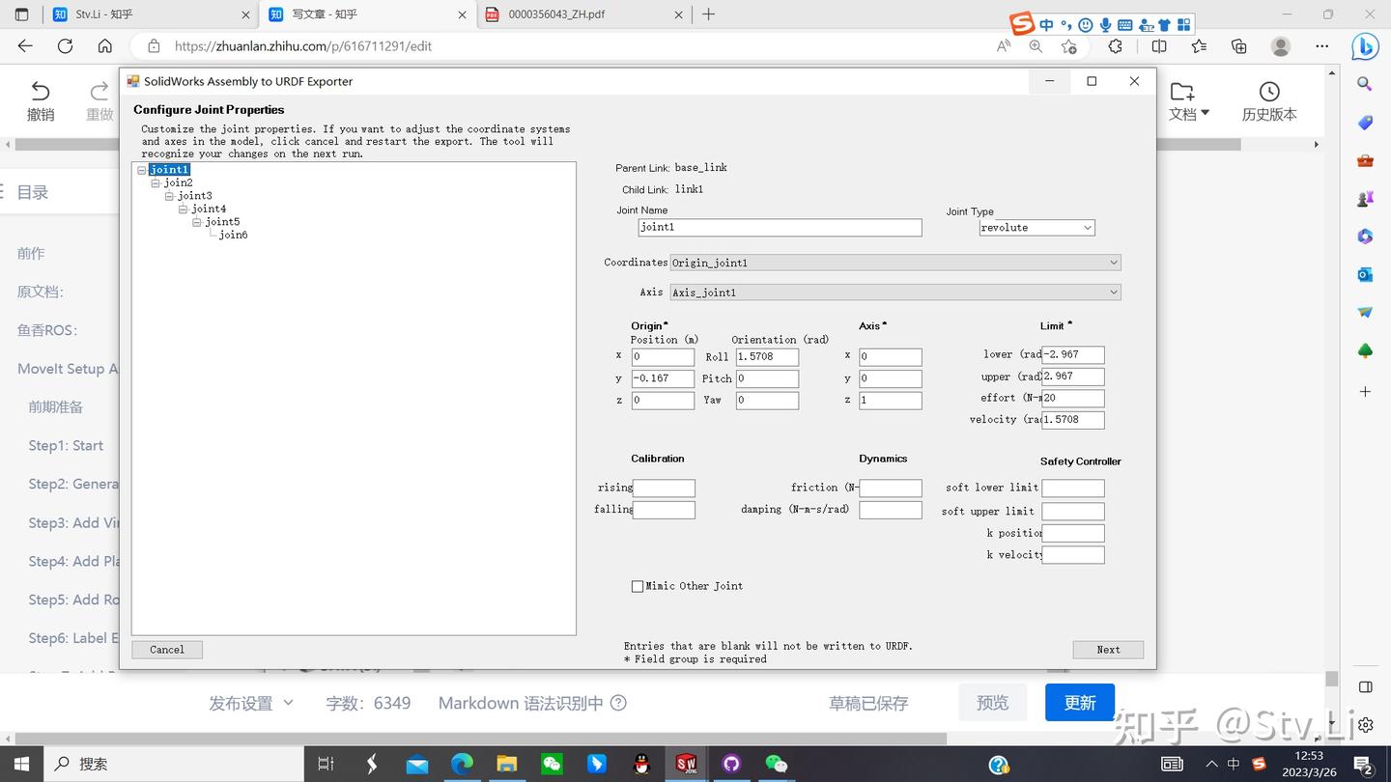Screen dimensions: 1391x782
Task: Open the Sogou skin shirt icon
Action: pyautogui.click(x=1164, y=25)
